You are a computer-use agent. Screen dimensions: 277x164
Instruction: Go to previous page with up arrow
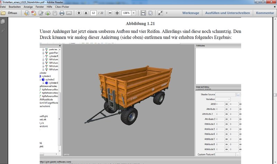coord(79,13)
